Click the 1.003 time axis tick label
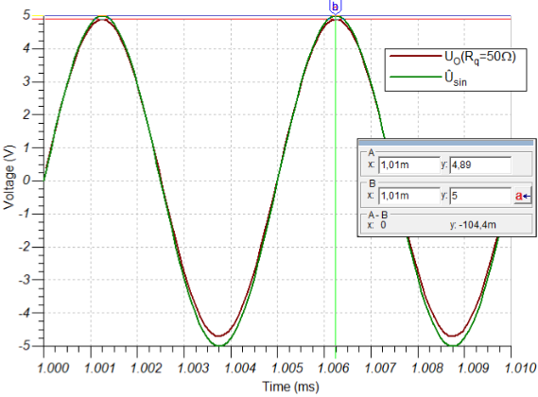The width and height of the screenshot is (538, 397). coord(193,369)
